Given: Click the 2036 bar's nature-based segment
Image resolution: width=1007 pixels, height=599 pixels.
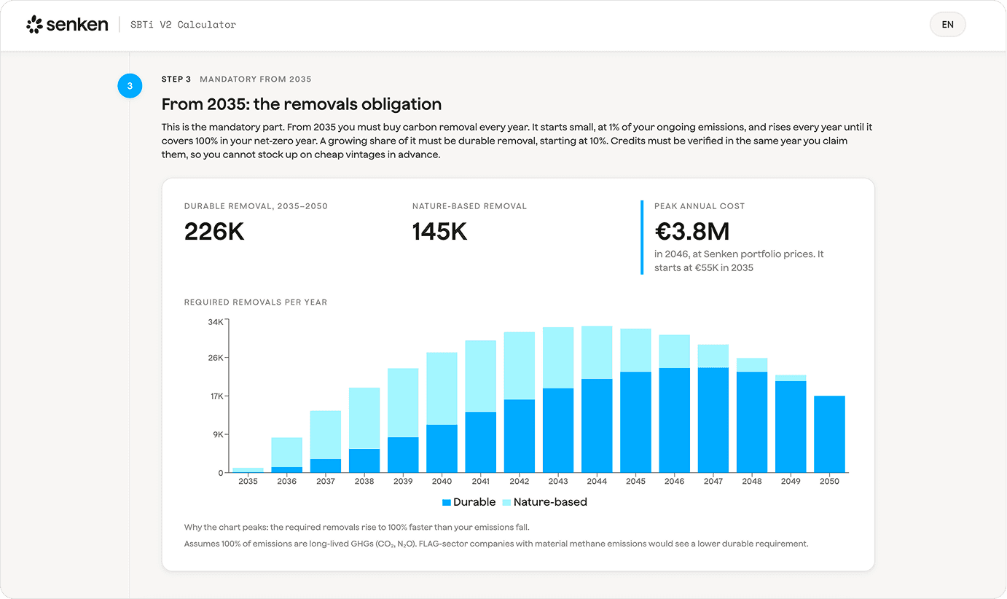Looking at the screenshot, I should click(286, 452).
